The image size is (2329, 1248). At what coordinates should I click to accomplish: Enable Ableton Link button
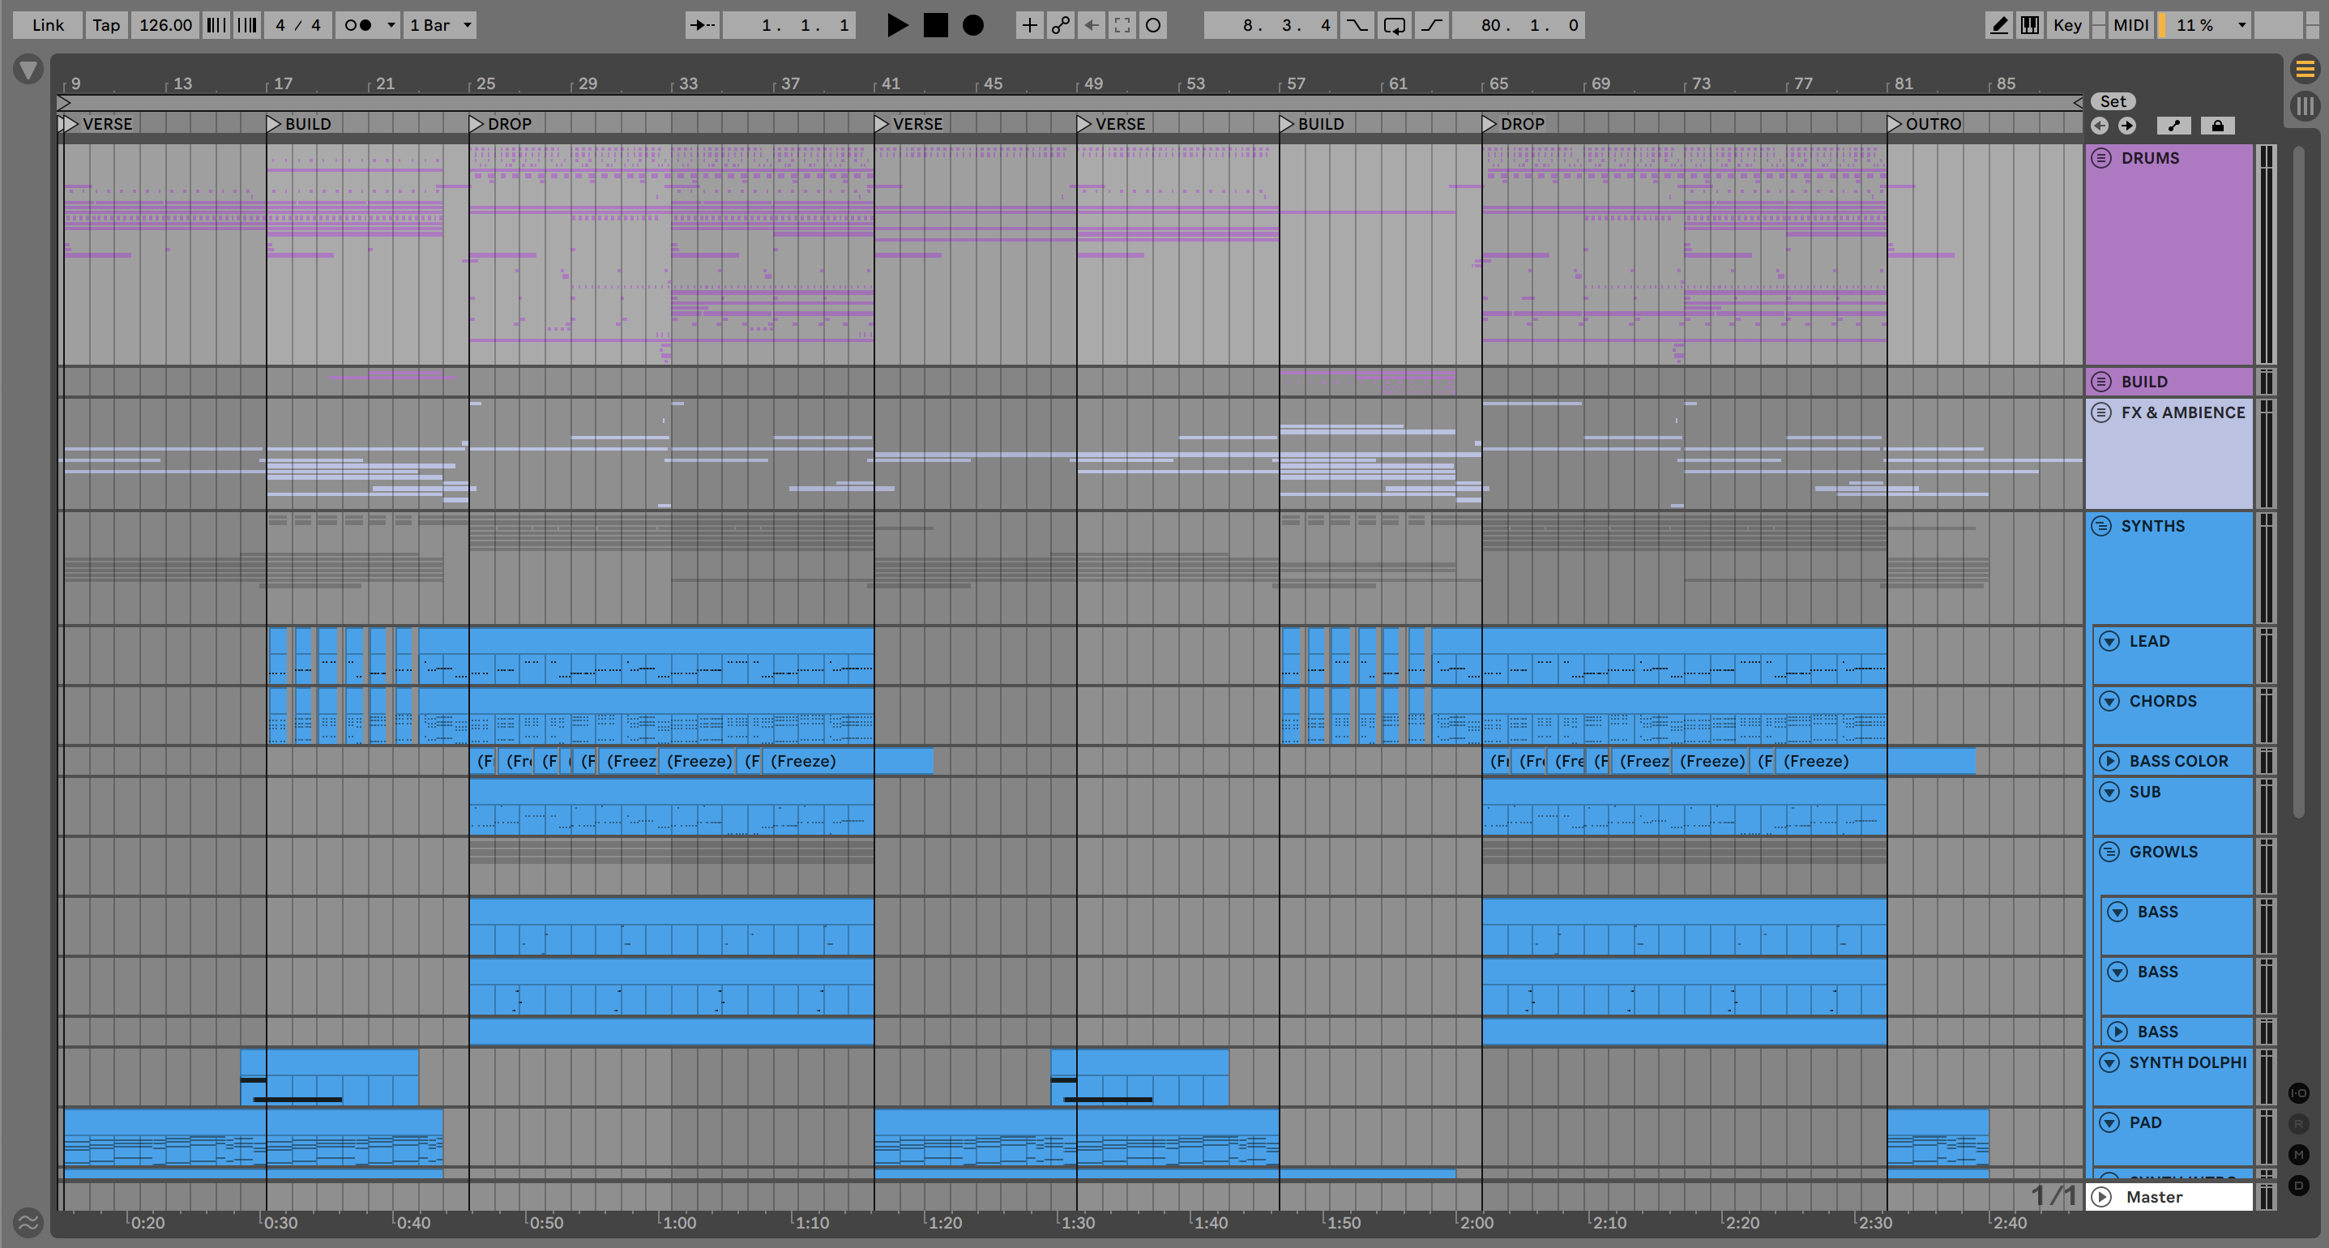(48, 25)
